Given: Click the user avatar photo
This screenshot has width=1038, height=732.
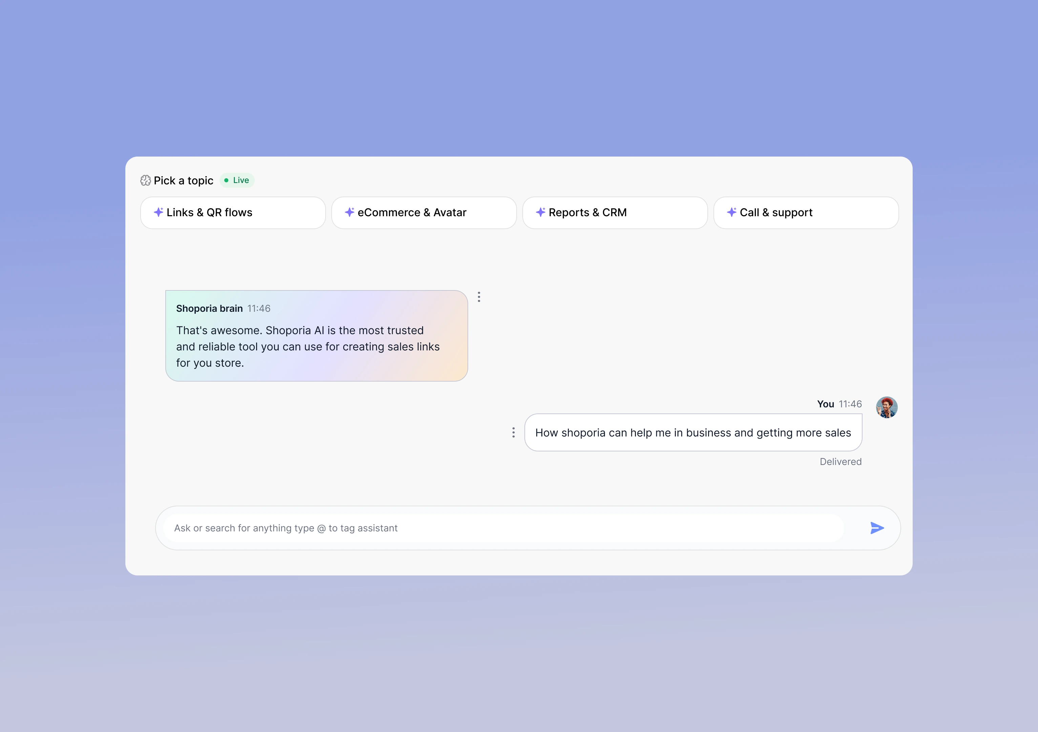Looking at the screenshot, I should pos(886,407).
